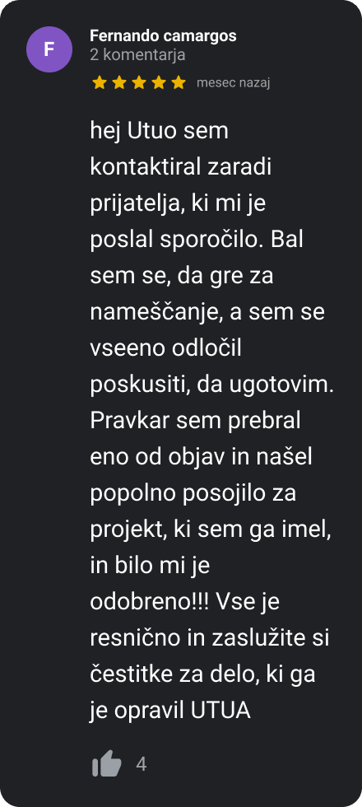Viewport: 362px width, 807px height.
Task: Open Fernando camargos profile name
Action: click(163, 36)
